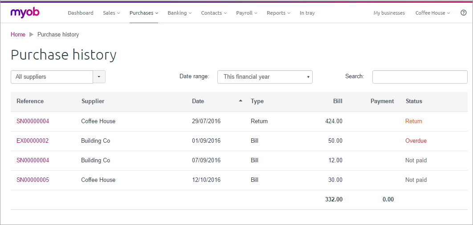Screen dimensions: 473x225
Task: Click the MYOB logo
Action: pyautogui.click(x=25, y=12)
